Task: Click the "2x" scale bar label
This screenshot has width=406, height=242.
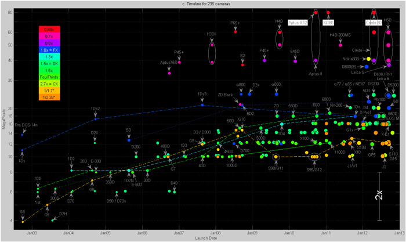Action: pyautogui.click(x=379, y=195)
